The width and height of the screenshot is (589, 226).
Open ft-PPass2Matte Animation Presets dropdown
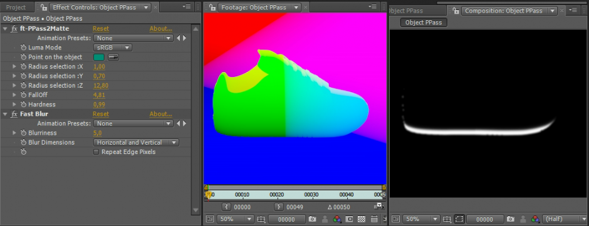[x=133, y=38]
